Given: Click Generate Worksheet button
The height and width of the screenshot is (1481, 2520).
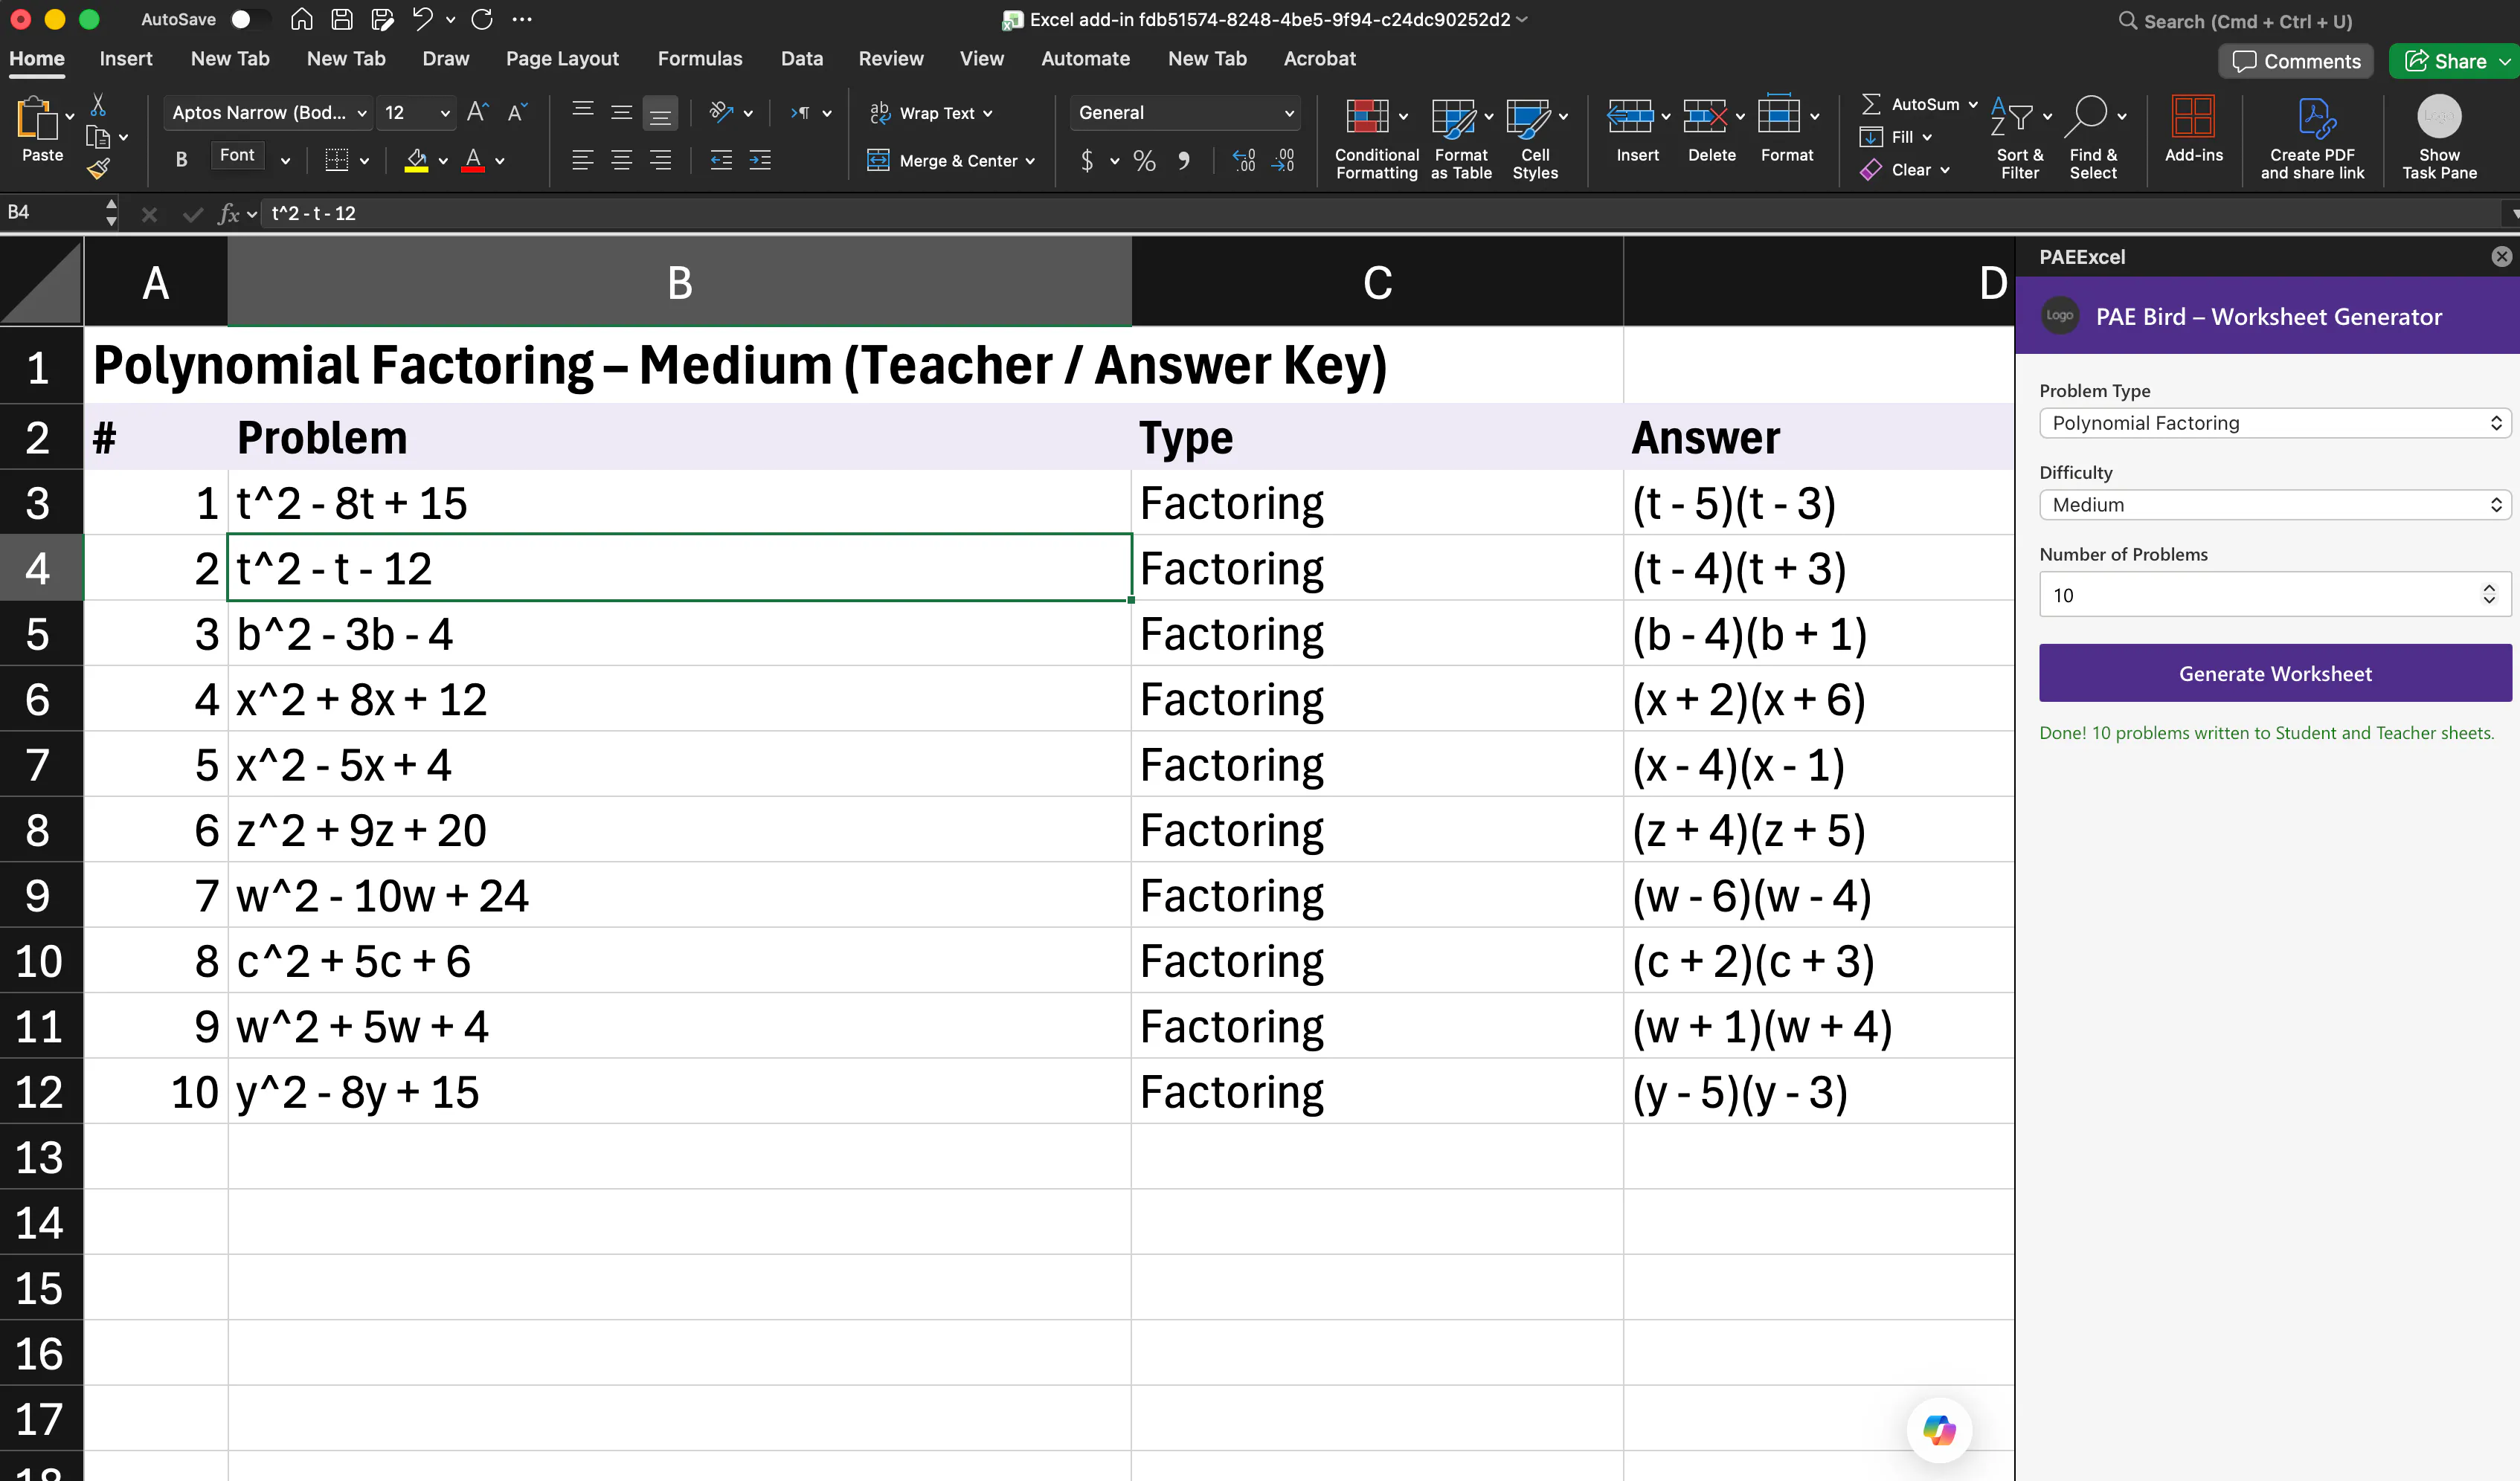Looking at the screenshot, I should (x=2275, y=674).
